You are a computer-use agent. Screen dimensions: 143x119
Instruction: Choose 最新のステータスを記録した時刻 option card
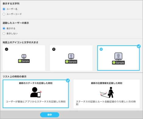pyautogui.click(x=36, y=94)
